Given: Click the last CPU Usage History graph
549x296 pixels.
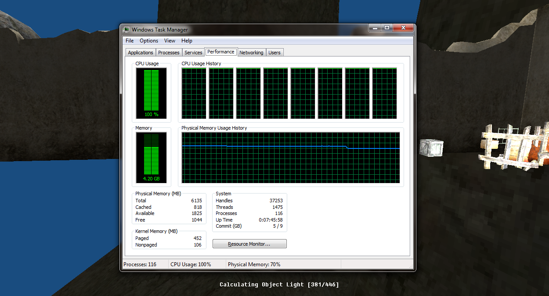Looking at the screenshot, I should [385, 93].
